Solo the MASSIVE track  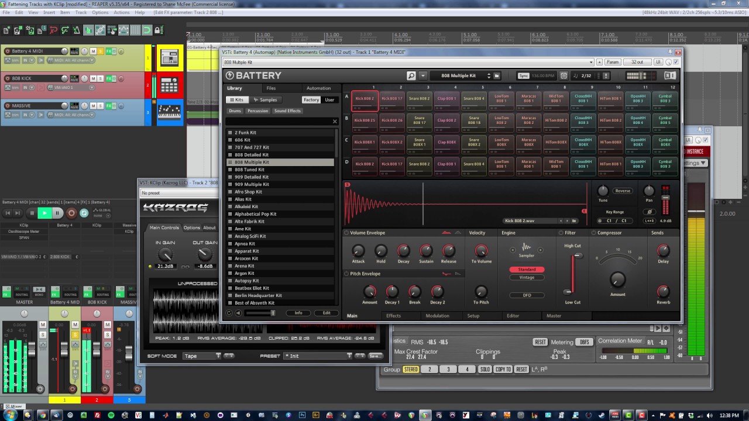[x=100, y=106]
